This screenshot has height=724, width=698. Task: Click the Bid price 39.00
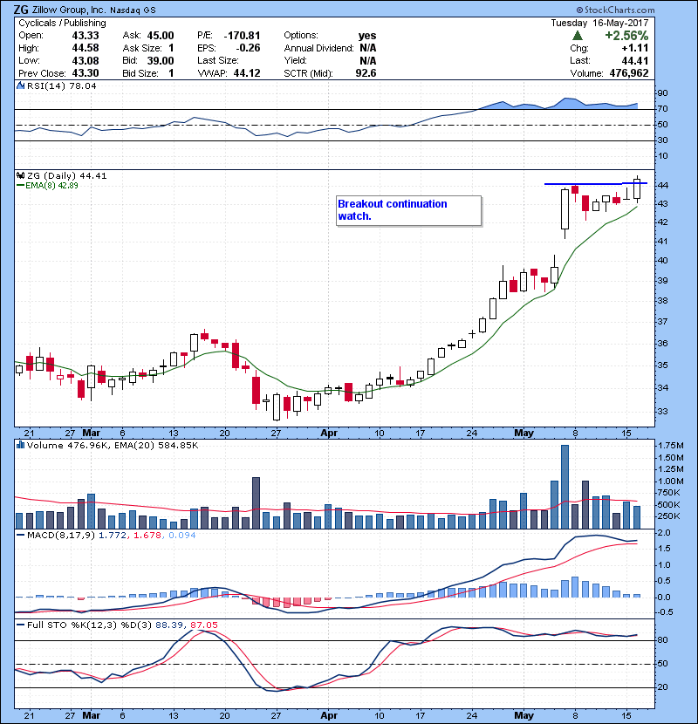click(161, 60)
